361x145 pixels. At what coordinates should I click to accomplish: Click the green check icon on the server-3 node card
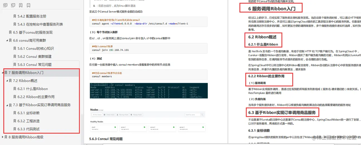(x=203, y=127)
